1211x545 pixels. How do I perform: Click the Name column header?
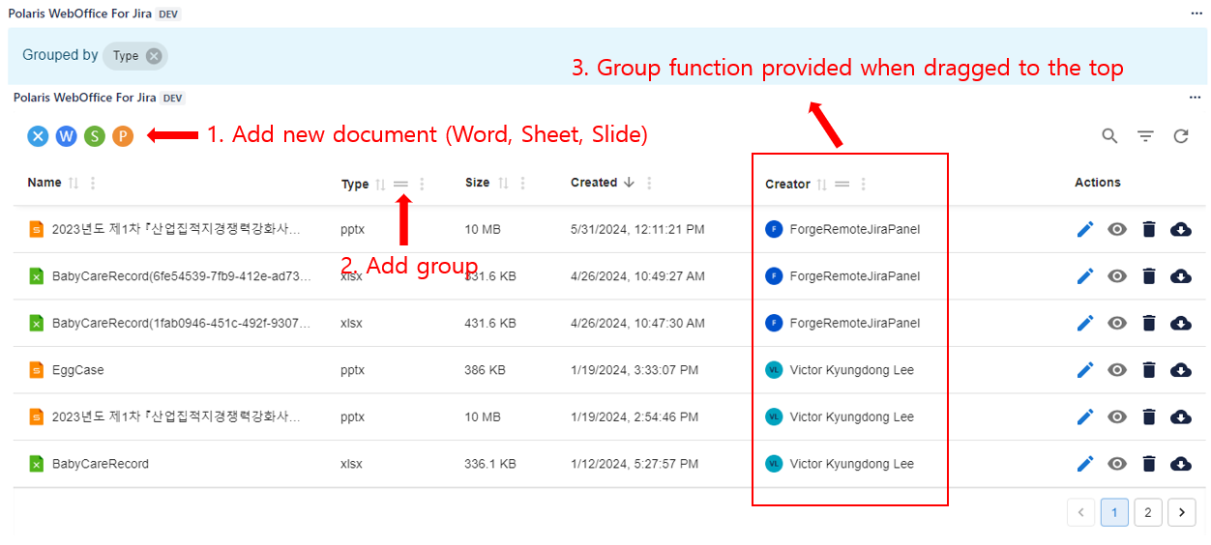point(44,183)
